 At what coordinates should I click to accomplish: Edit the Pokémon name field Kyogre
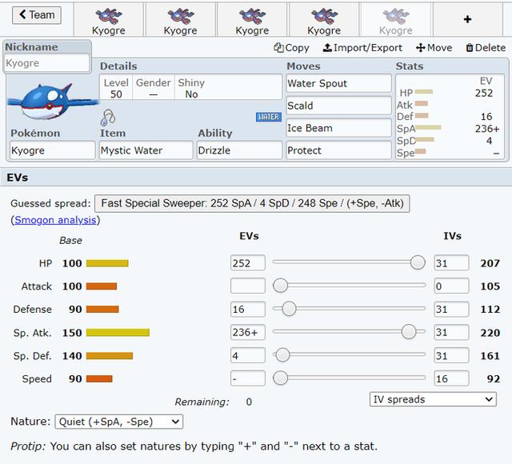coord(53,150)
